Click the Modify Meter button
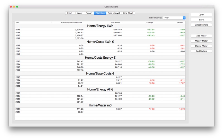The image size is (223, 139). (201, 41)
